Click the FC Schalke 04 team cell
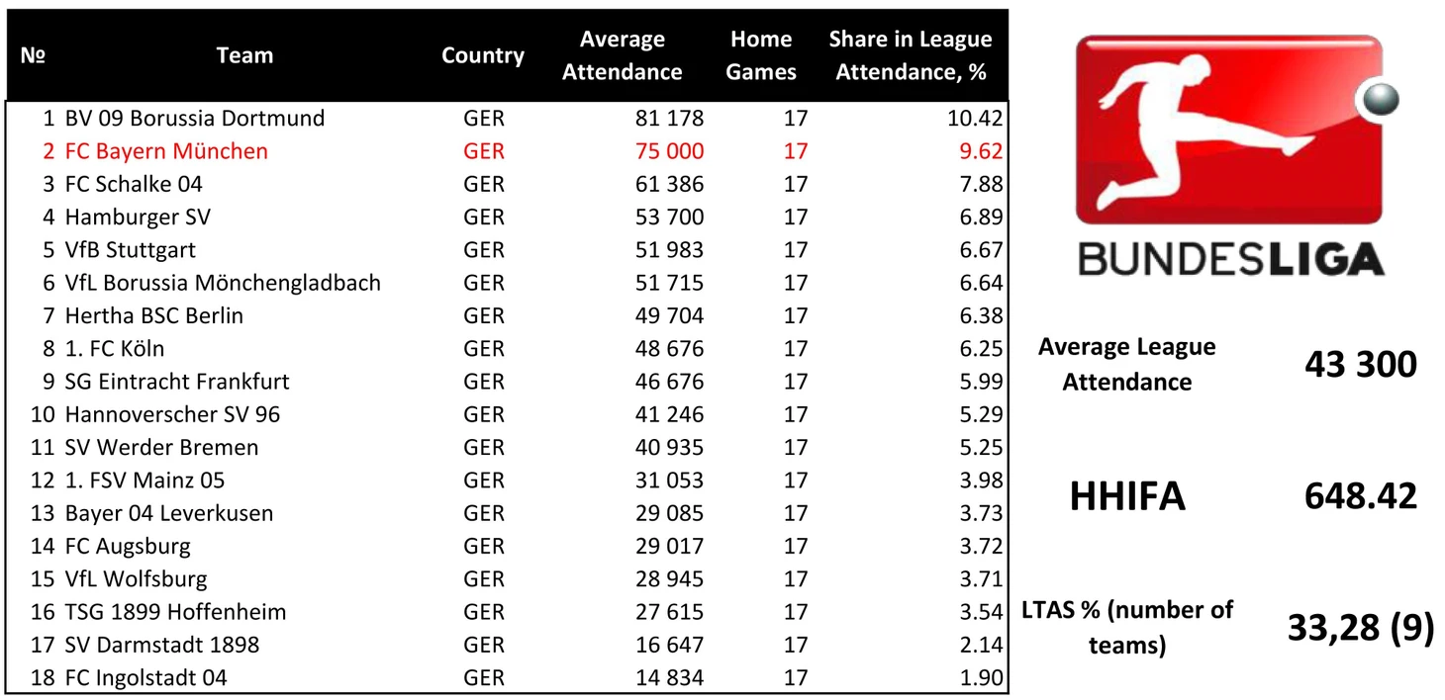 (134, 184)
